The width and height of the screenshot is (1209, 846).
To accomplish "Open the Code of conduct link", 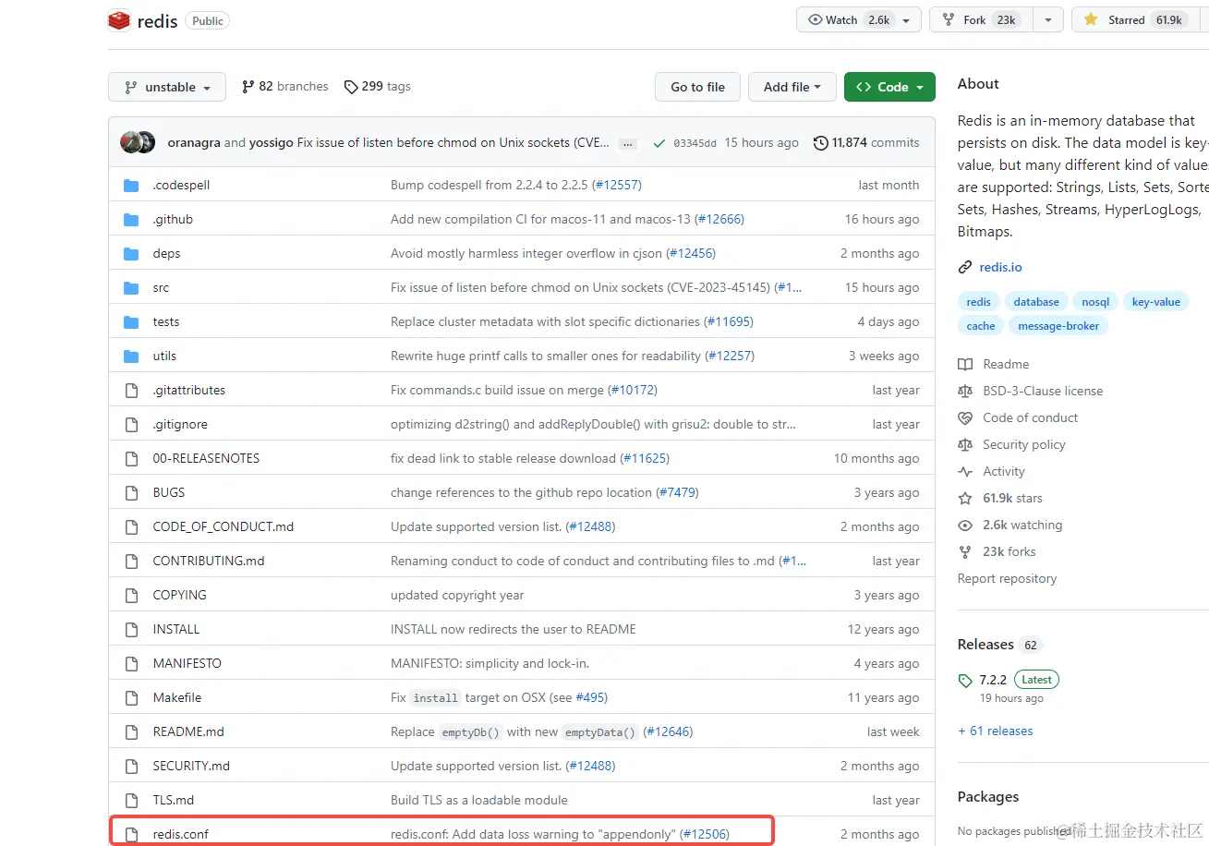I will (1031, 418).
